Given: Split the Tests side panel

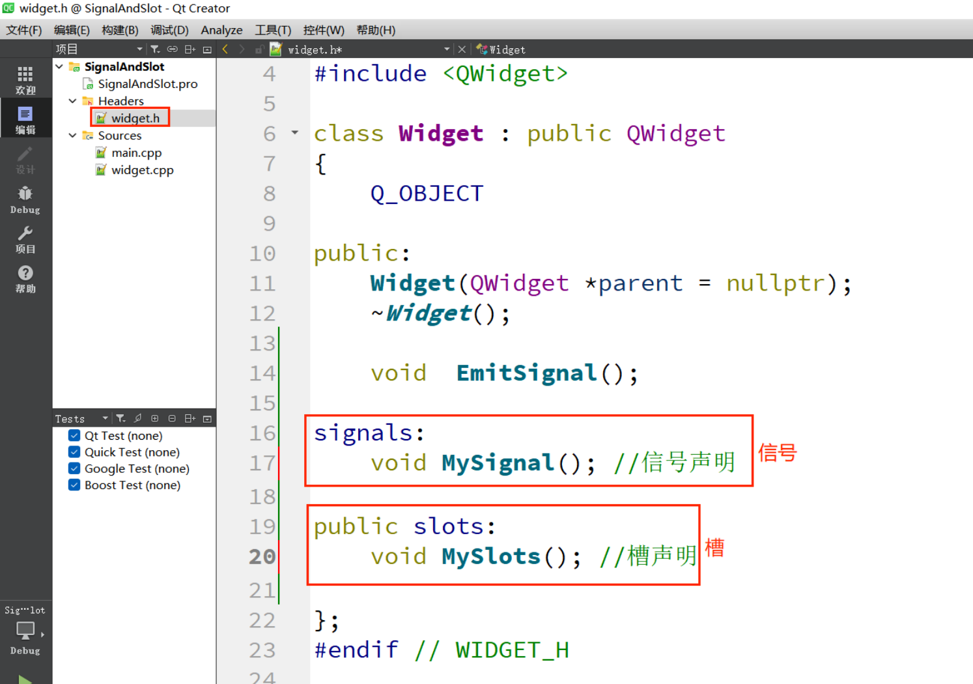Looking at the screenshot, I should (x=190, y=419).
